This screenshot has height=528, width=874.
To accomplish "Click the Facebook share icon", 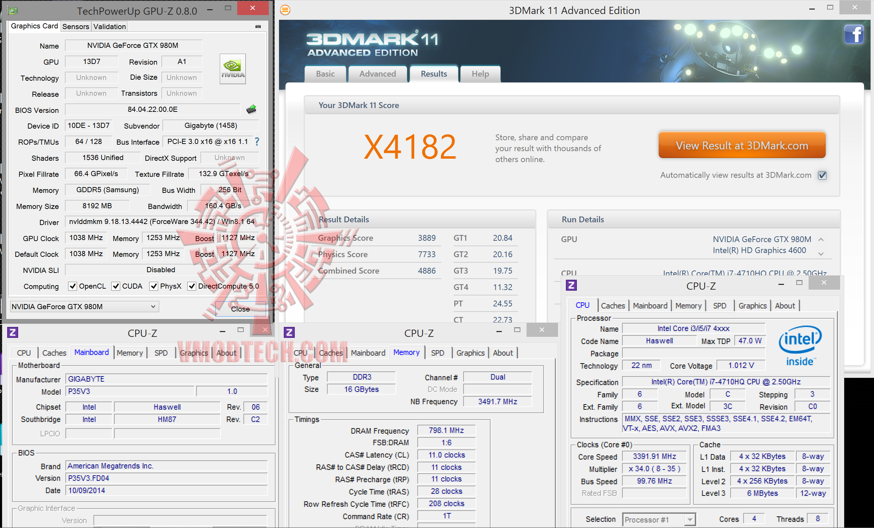I will click(854, 35).
